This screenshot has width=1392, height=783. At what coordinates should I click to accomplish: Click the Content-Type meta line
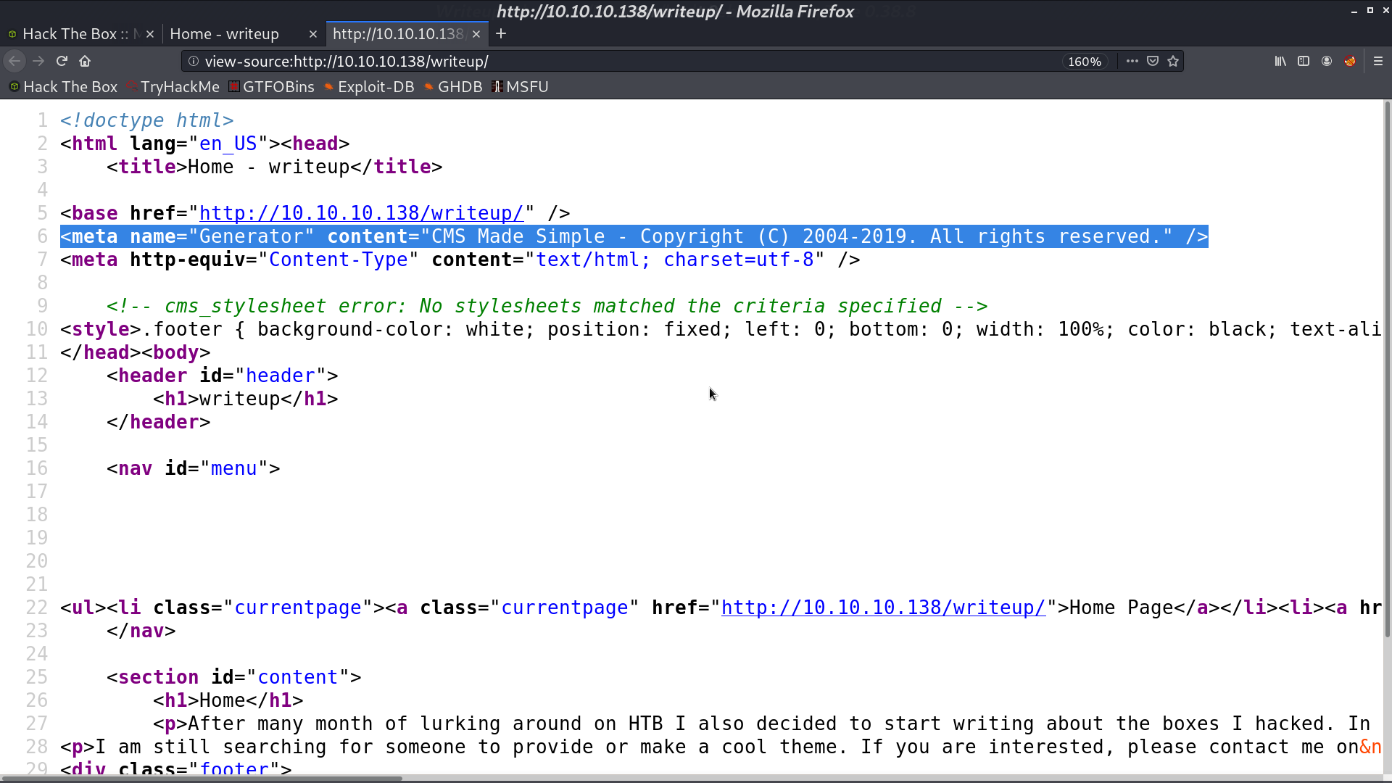[x=460, y=260]
